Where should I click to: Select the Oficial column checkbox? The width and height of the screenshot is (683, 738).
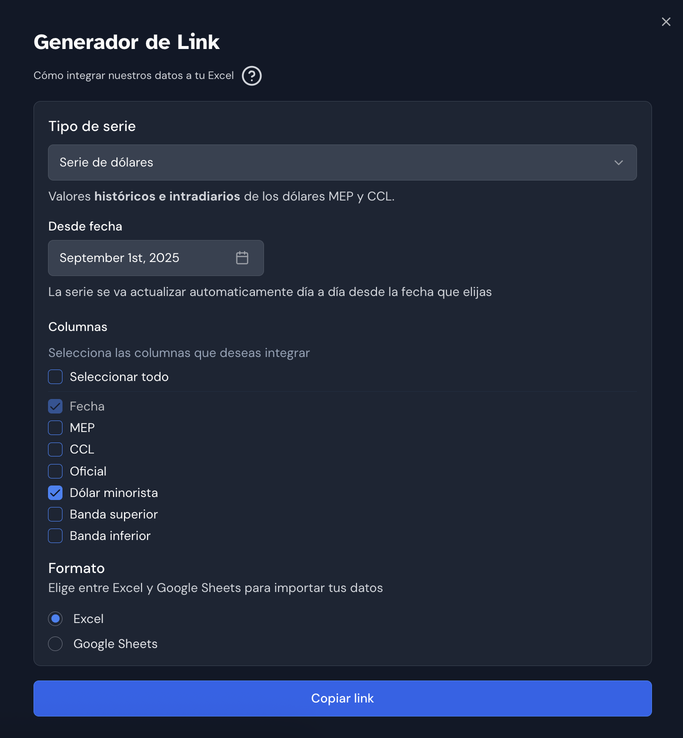coord(55,471)
